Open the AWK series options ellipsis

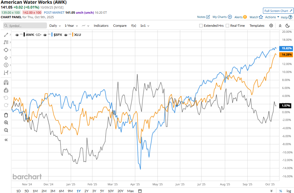click(x=21, y=34)
